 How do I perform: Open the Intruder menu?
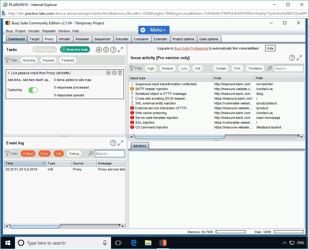pos(34,31)
